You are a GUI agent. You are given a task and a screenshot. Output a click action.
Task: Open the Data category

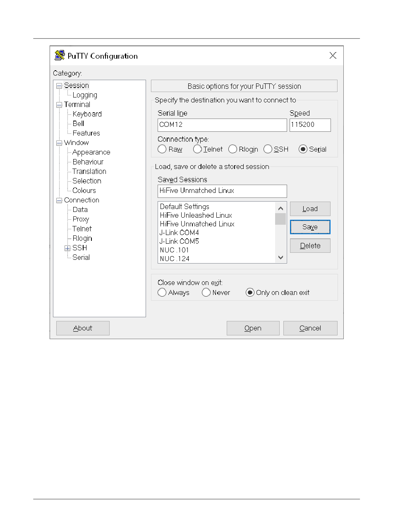[x=80, y=209]
